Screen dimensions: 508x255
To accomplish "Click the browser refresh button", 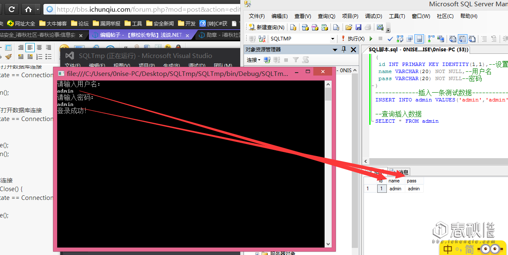I will [x=11, y=9].
